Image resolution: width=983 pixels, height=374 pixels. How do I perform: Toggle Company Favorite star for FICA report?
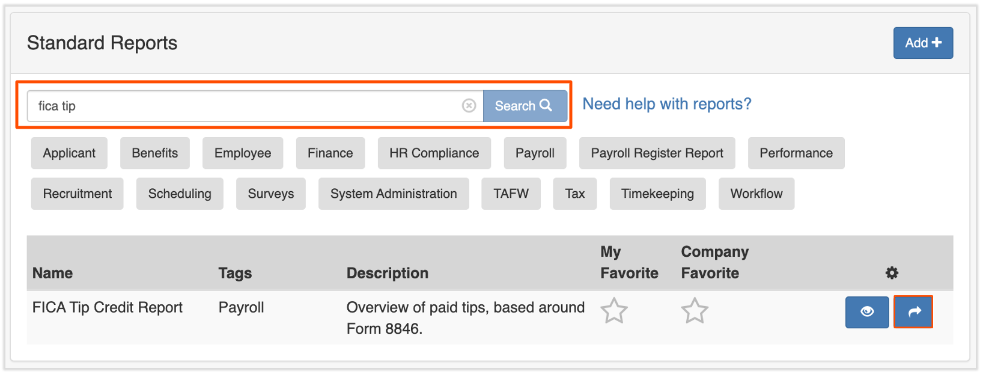coord(695,311)
